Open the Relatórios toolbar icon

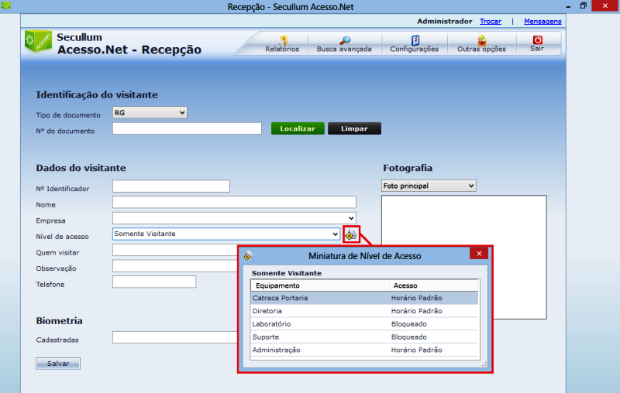pyautogui.click(x=283, y=40)
